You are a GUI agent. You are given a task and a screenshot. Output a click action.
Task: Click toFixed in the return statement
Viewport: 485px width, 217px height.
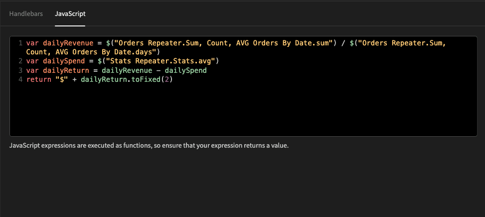(146, 79)
